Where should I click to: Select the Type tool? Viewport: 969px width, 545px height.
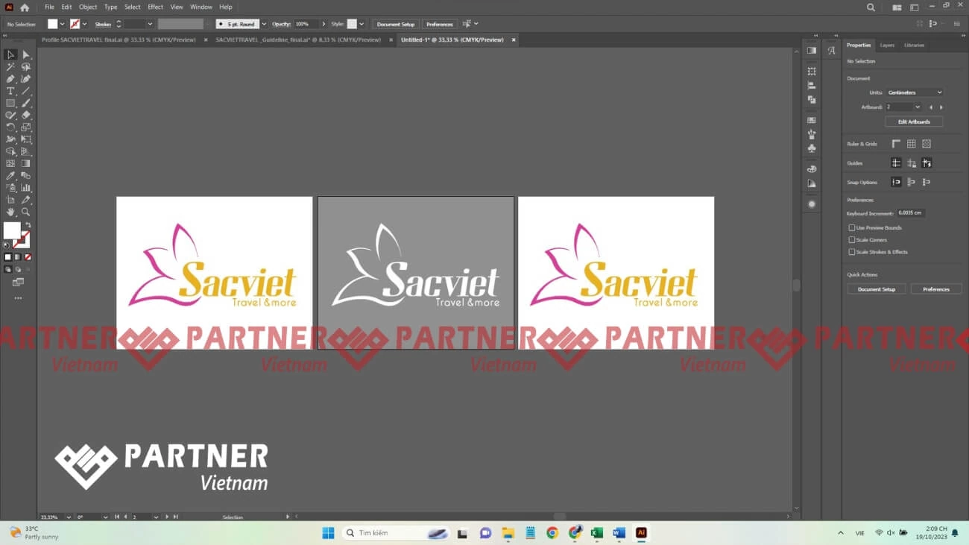[10, 91]
